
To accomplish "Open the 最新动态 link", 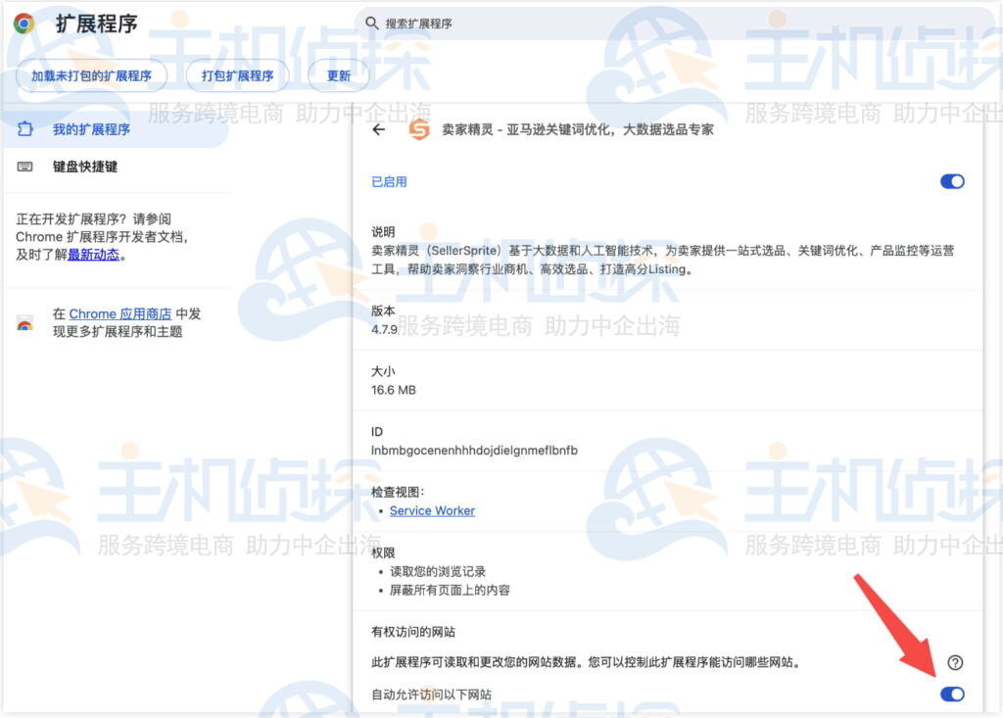I will coord(93,254).
